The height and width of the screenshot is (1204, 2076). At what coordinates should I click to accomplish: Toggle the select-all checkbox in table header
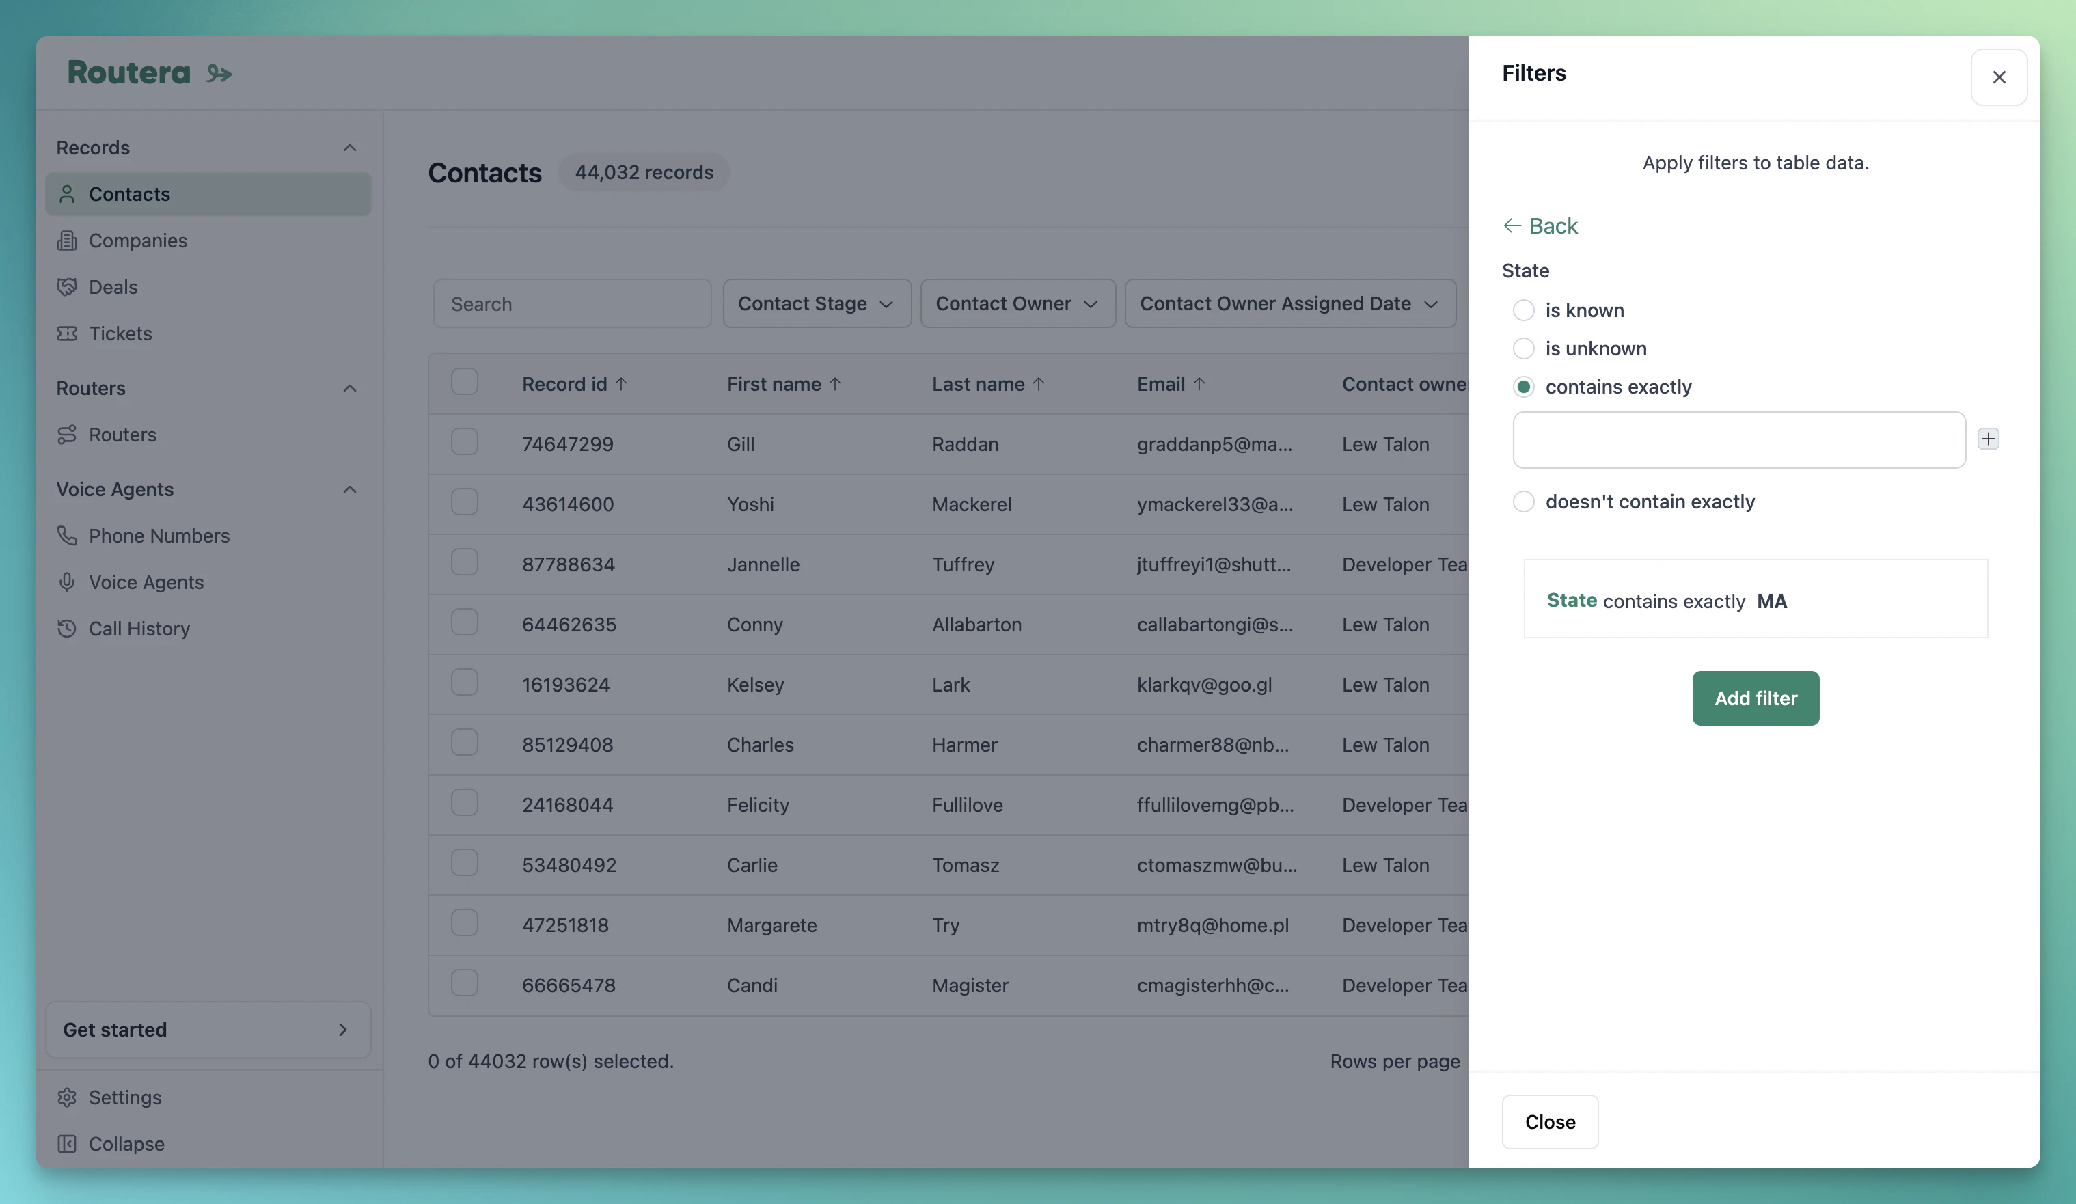(465, 382)
